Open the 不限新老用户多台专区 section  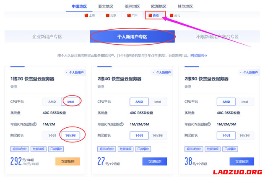[217, 36]
